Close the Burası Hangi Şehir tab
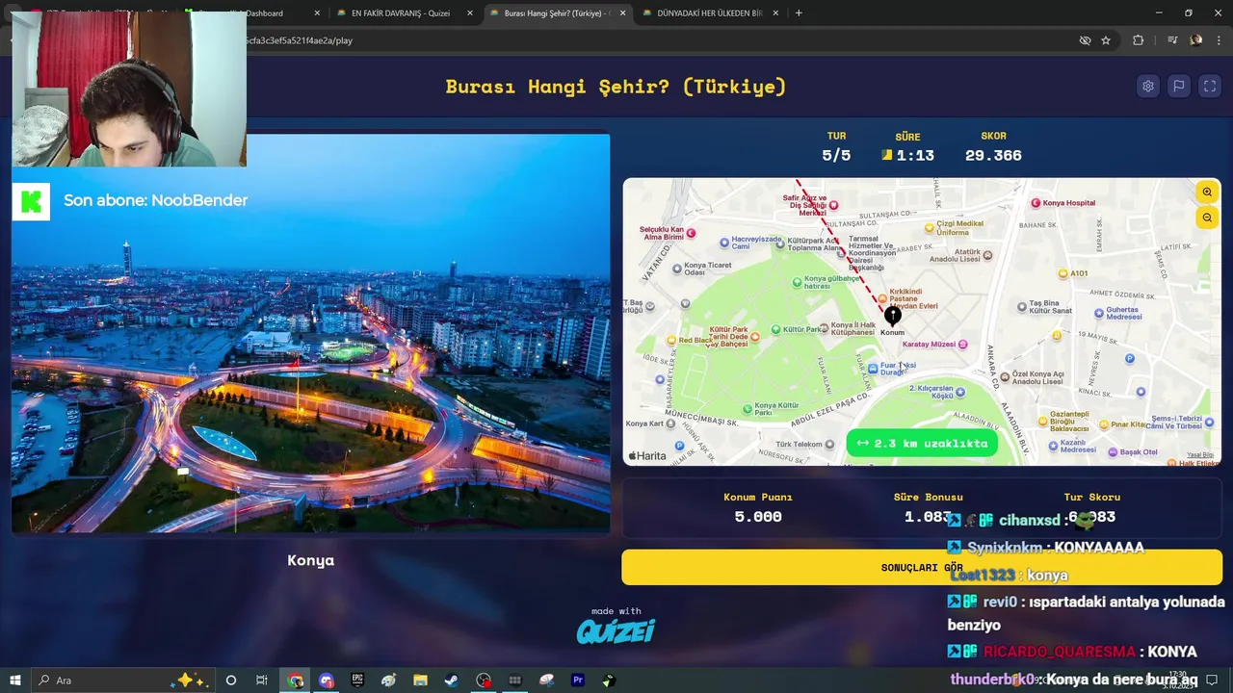This screenshot has height=693, width=1233. (622, 13)
